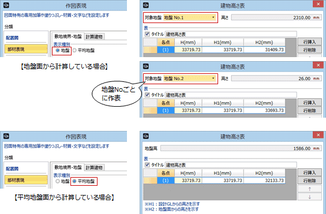Open 計算建物 tab in dialog with 地盤 selected
The image size is (326, 214).
tap(94, 37)
